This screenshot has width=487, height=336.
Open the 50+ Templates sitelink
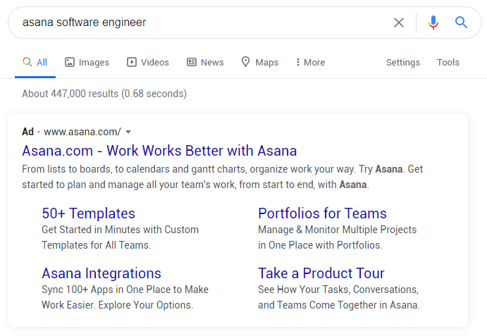(88, 213)
